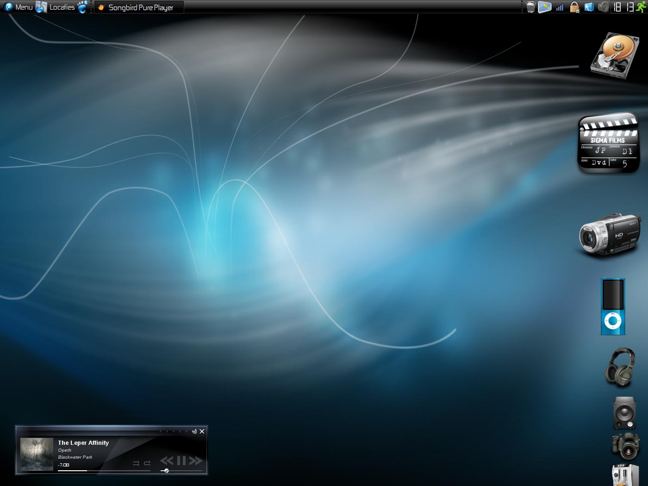
Task: Click the Songbird leaf icon in player
Action: (194, 431)
